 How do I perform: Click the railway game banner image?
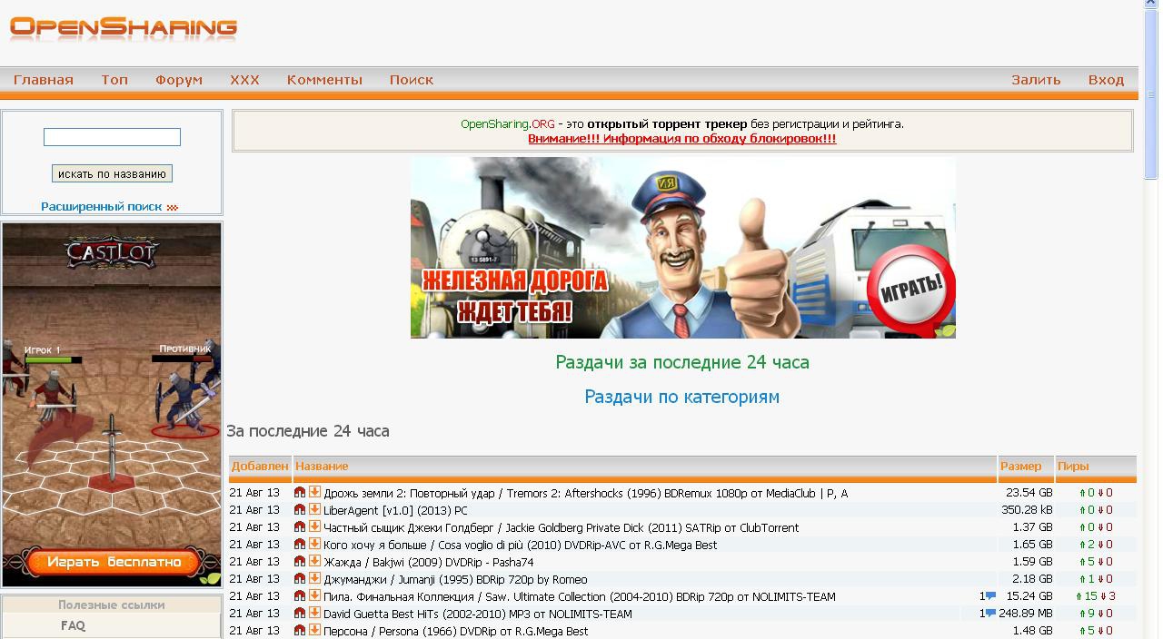click(x=683, y=248)
